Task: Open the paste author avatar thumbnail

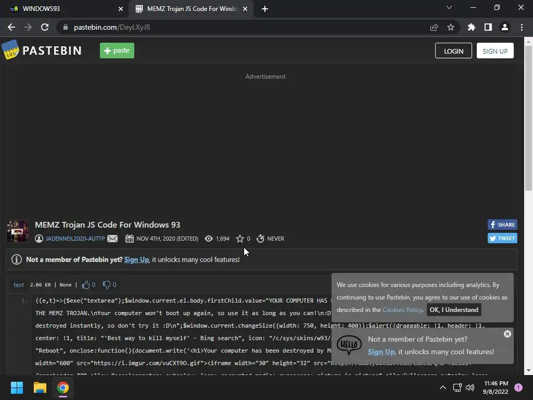Action: tap(18, 231)
